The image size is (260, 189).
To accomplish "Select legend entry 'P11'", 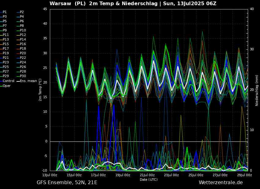I will tap(6, 35).
